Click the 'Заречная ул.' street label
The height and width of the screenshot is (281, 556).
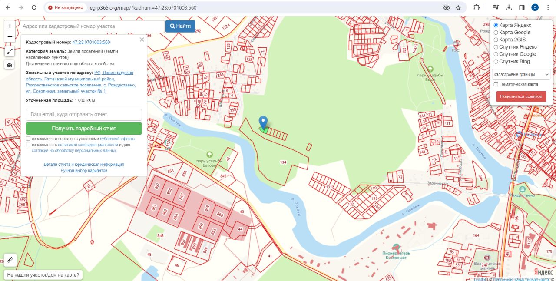(437, 183)
